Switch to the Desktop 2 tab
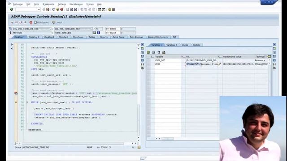The image size is (287, 161). coord(34,37)
